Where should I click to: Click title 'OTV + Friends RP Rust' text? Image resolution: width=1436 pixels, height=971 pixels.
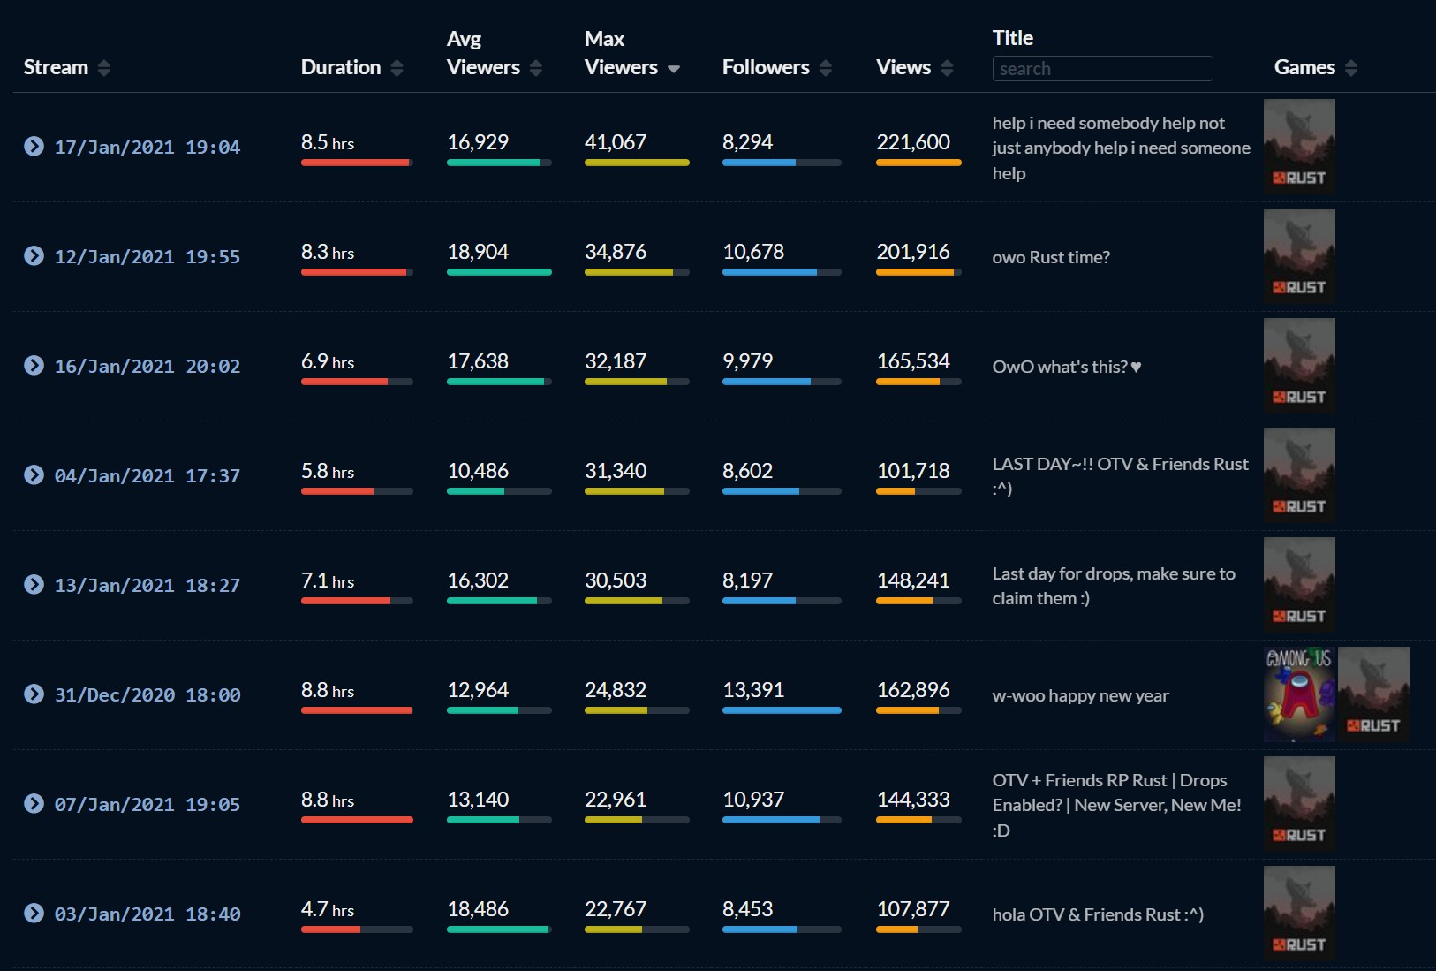[x=1116, y=805]
